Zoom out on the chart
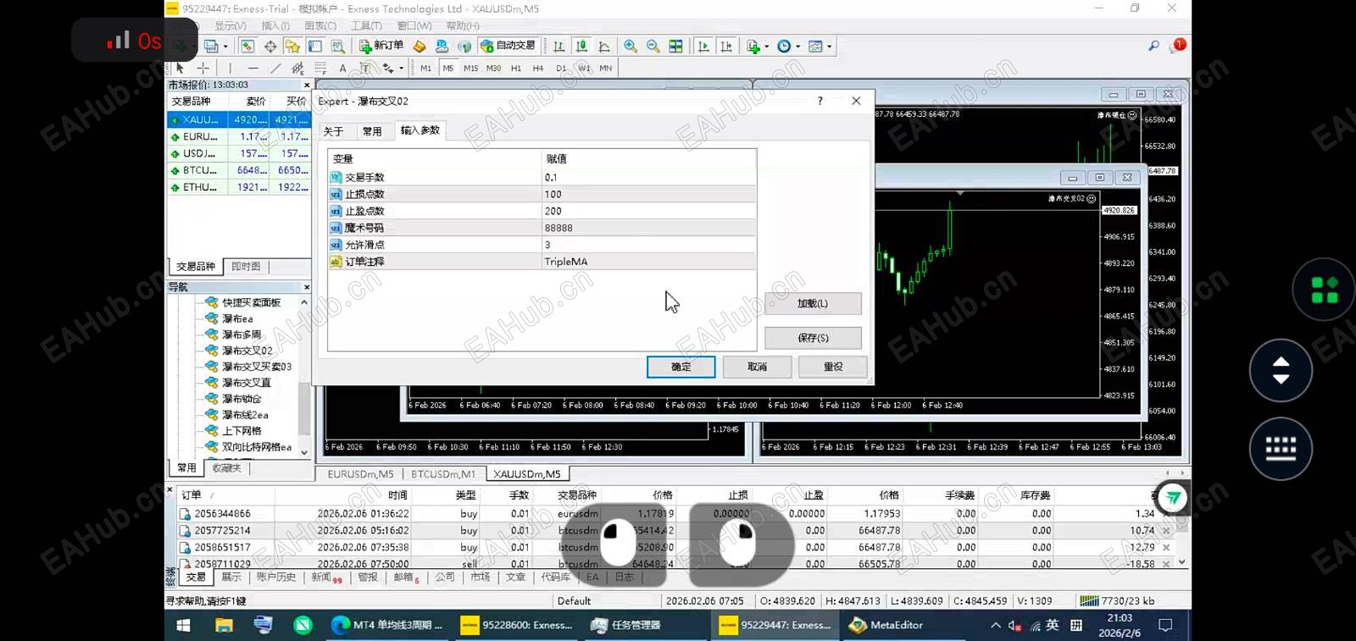 [653, 47]
